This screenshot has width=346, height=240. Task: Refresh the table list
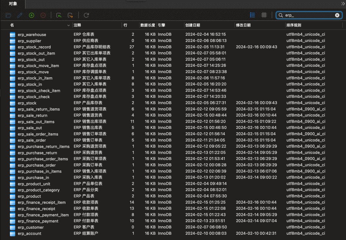coord(86,15)
